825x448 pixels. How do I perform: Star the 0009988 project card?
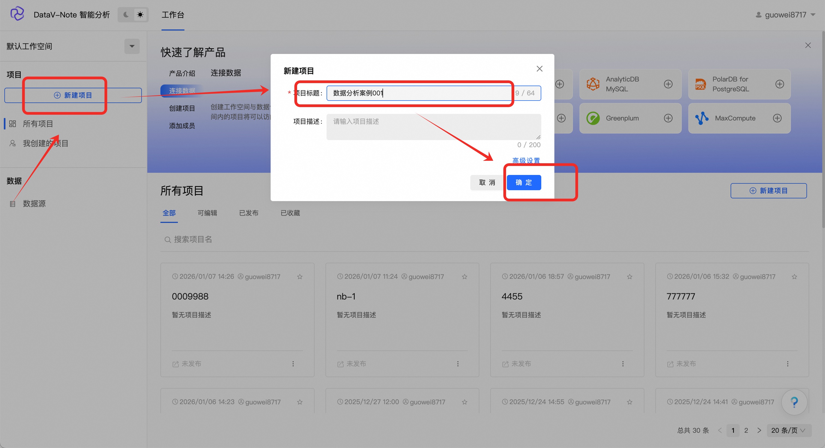[x=300, y=277]
